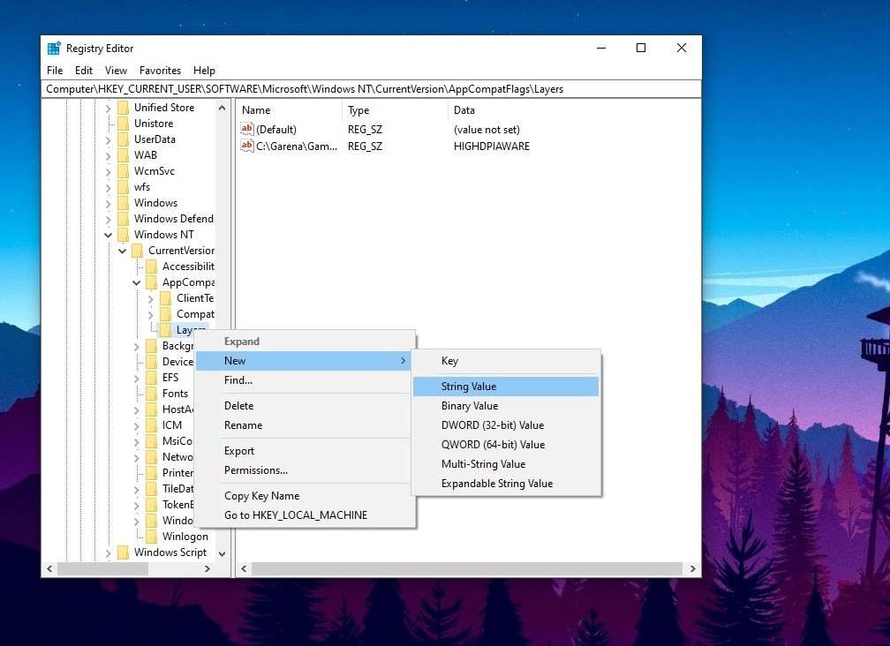Collapse the Windows NT tree node

click(108, 234)
